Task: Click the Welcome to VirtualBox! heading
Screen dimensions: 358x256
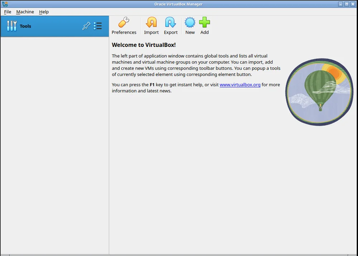Action: coord(144,45)
